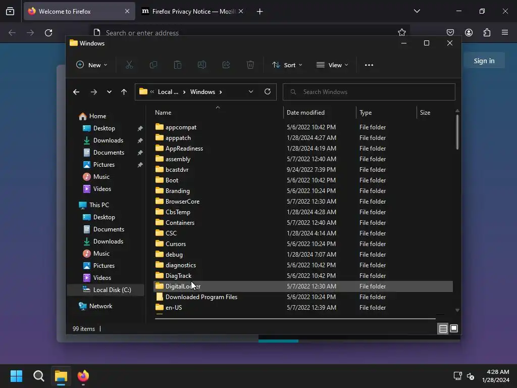Switch to Firefox Privacy Notice tab
This screenshot has width=517, height=388.
[x=193, y=11]
